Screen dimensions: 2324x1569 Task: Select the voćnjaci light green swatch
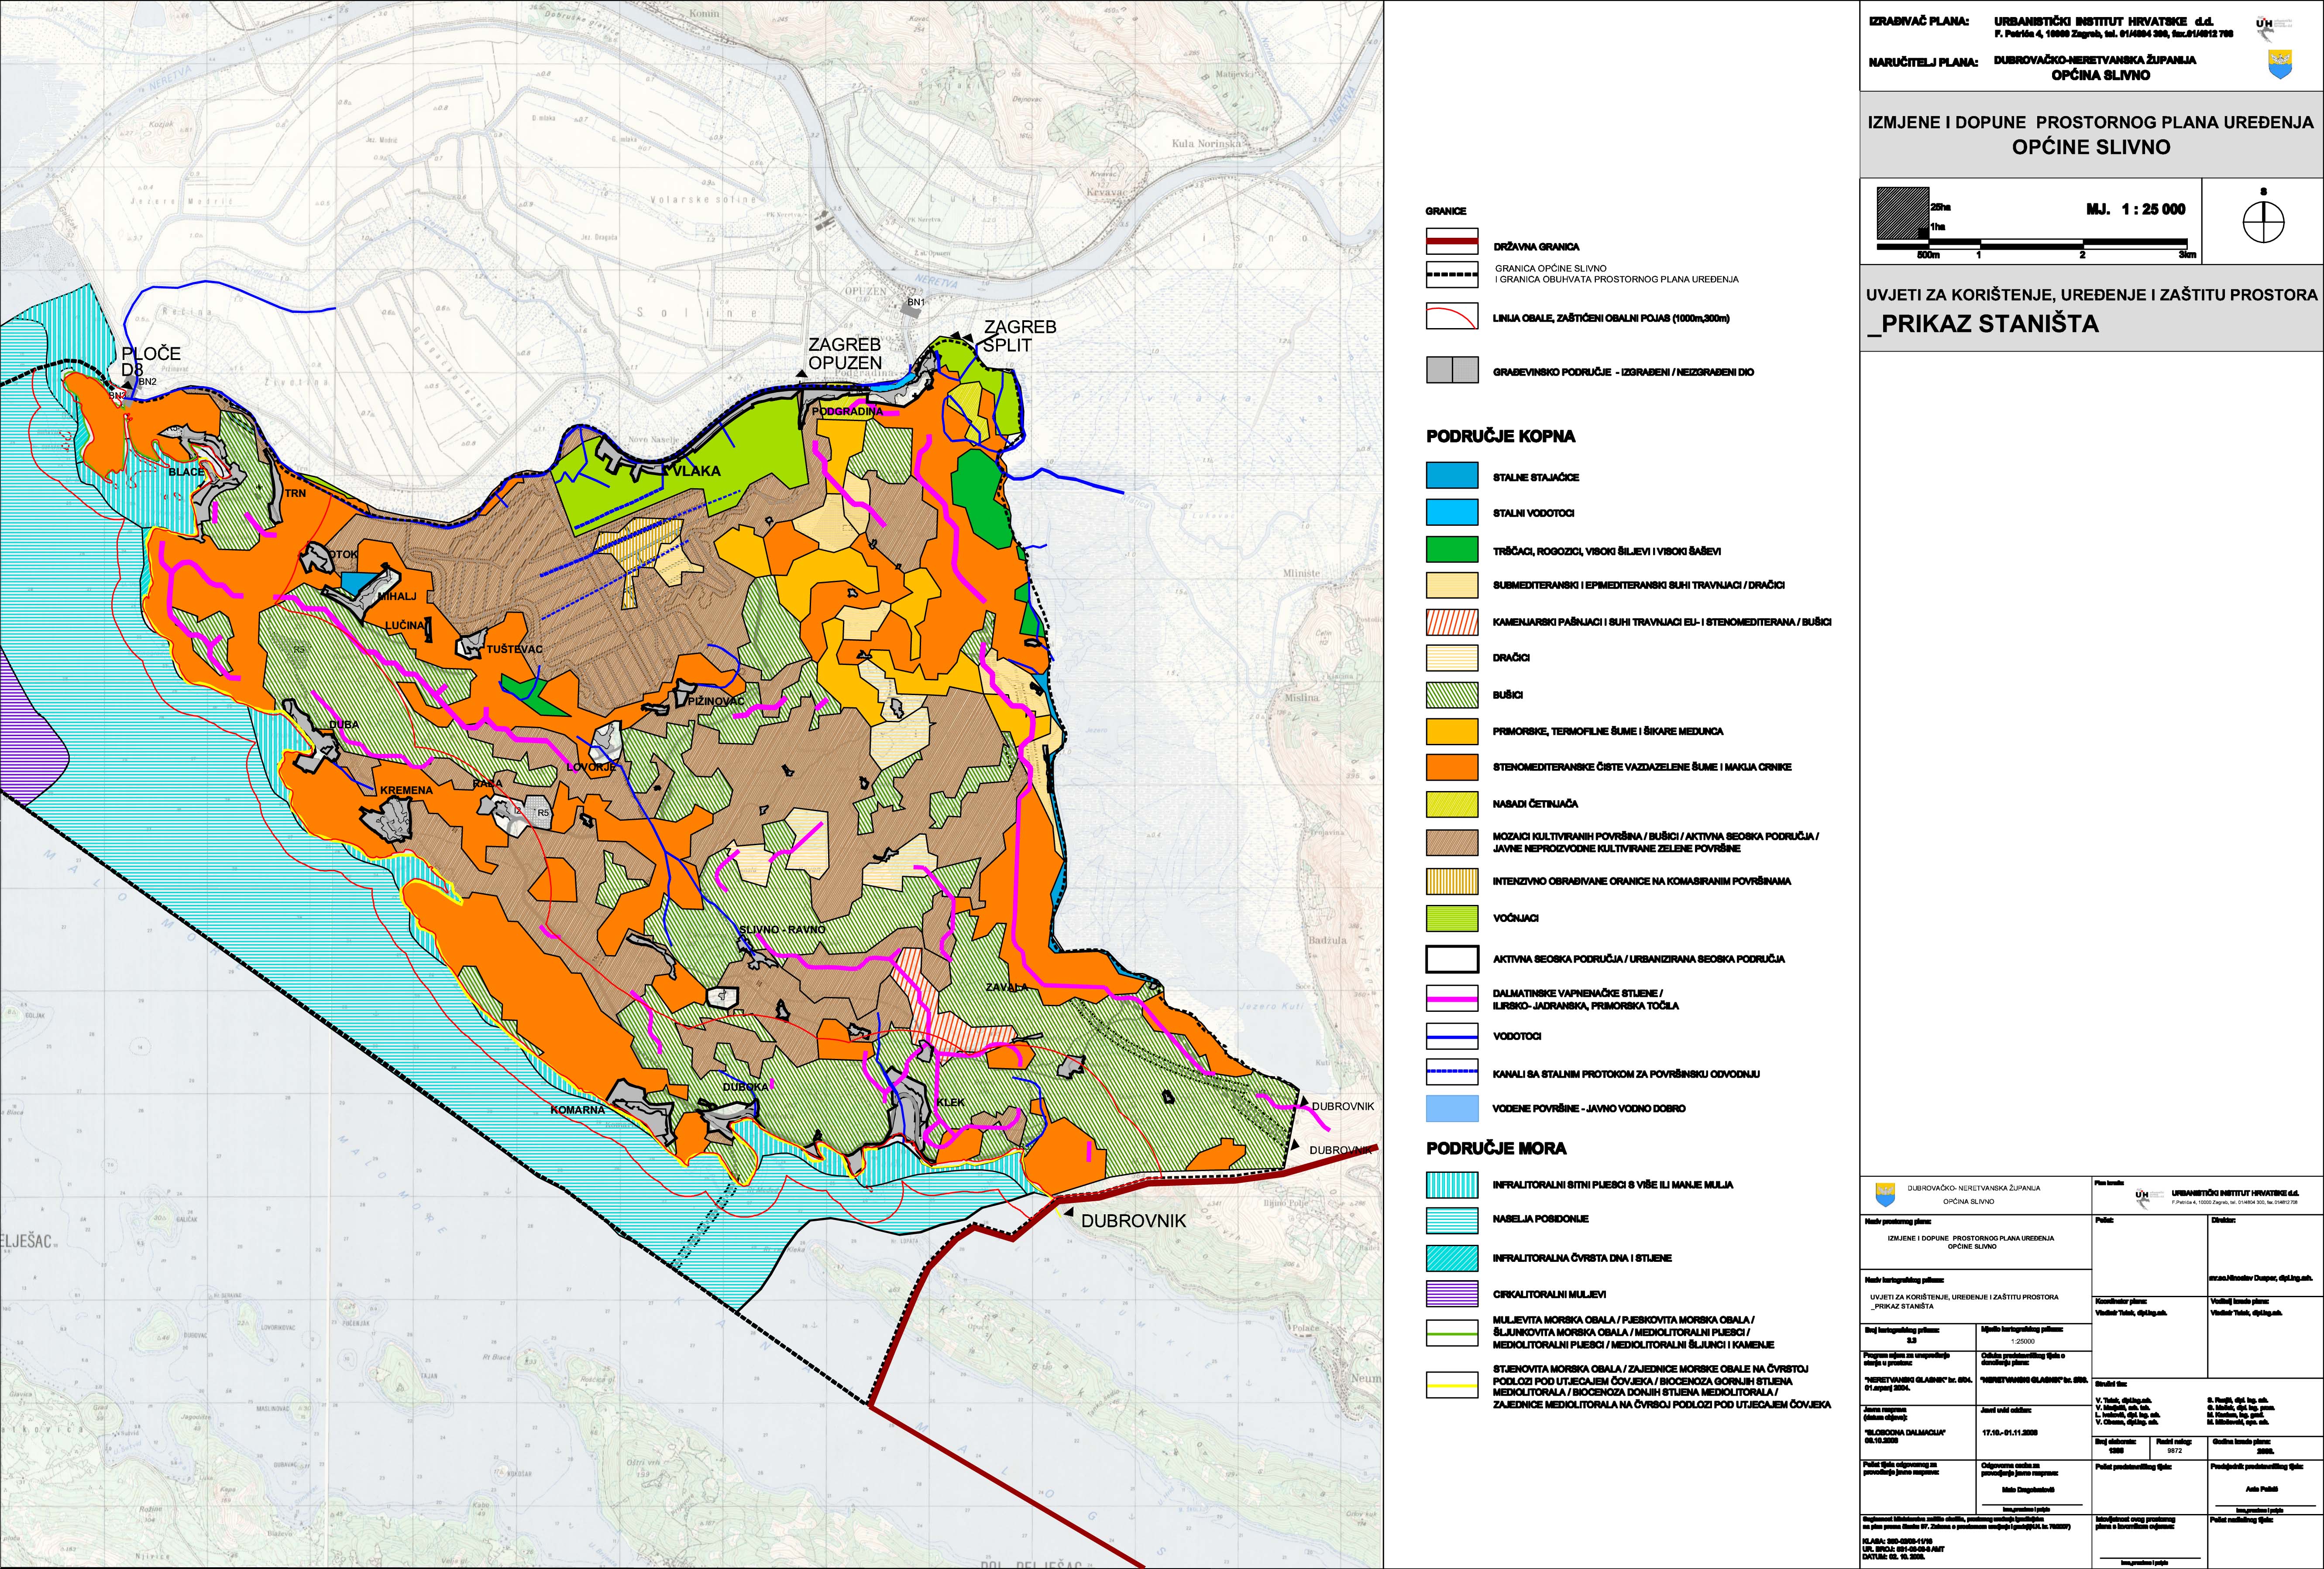pos(1452,918)
